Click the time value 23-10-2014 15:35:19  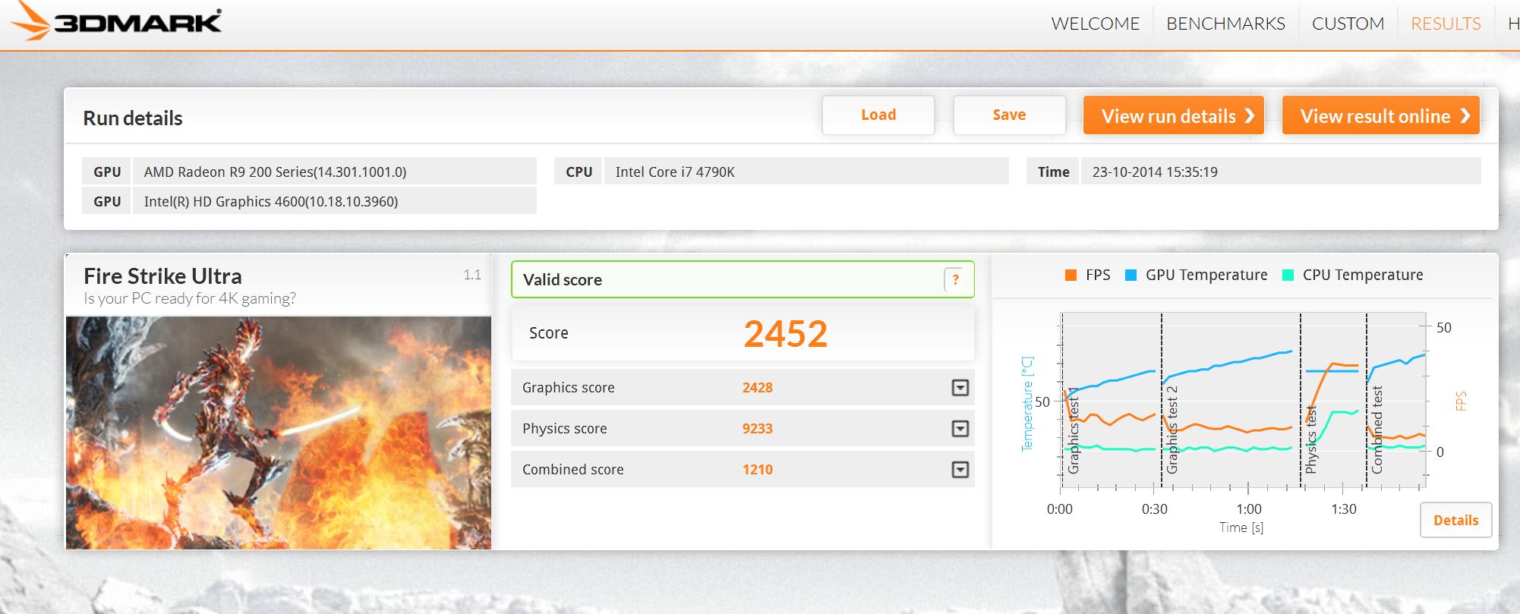tap(1154, 172)
